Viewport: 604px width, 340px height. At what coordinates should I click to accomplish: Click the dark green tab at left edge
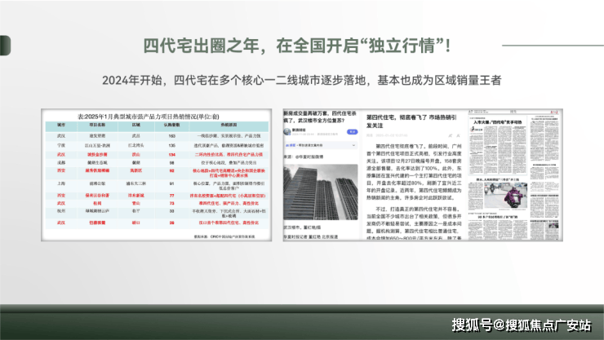click(5, 46)
